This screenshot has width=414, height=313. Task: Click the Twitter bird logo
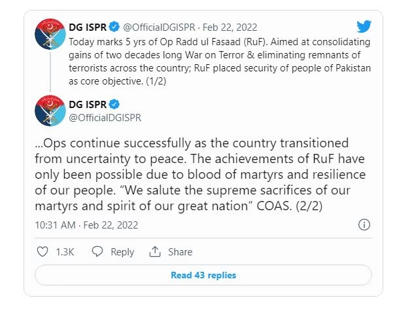click(364, 26)
